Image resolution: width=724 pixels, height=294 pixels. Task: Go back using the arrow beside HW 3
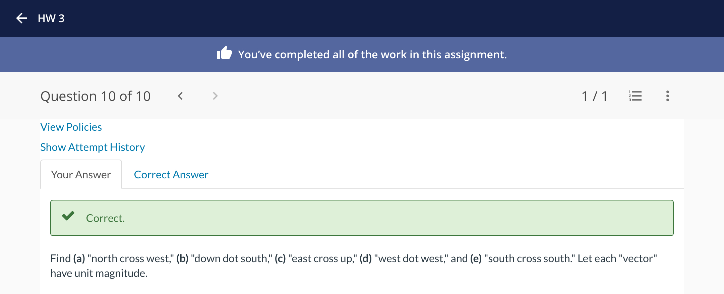point(21,18)
